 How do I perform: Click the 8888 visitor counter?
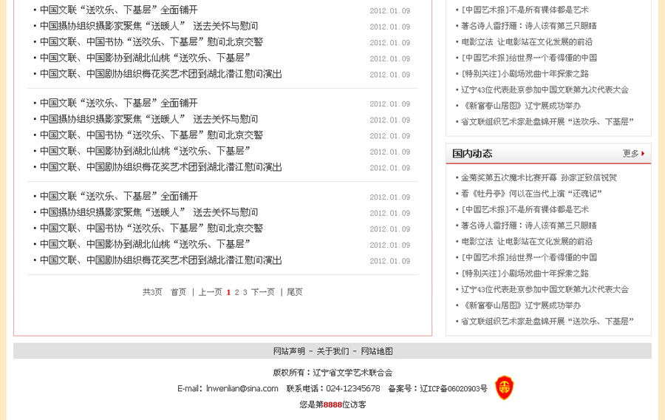tap(332, 404)
